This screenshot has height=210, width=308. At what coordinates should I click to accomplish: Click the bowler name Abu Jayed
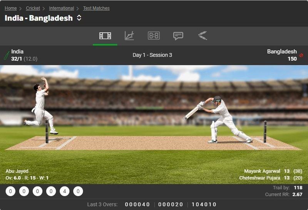(17, 171)
